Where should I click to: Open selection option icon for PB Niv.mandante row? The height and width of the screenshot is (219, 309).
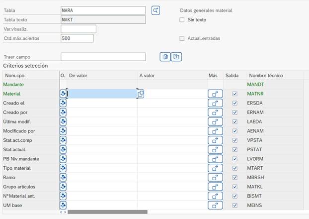63,159
